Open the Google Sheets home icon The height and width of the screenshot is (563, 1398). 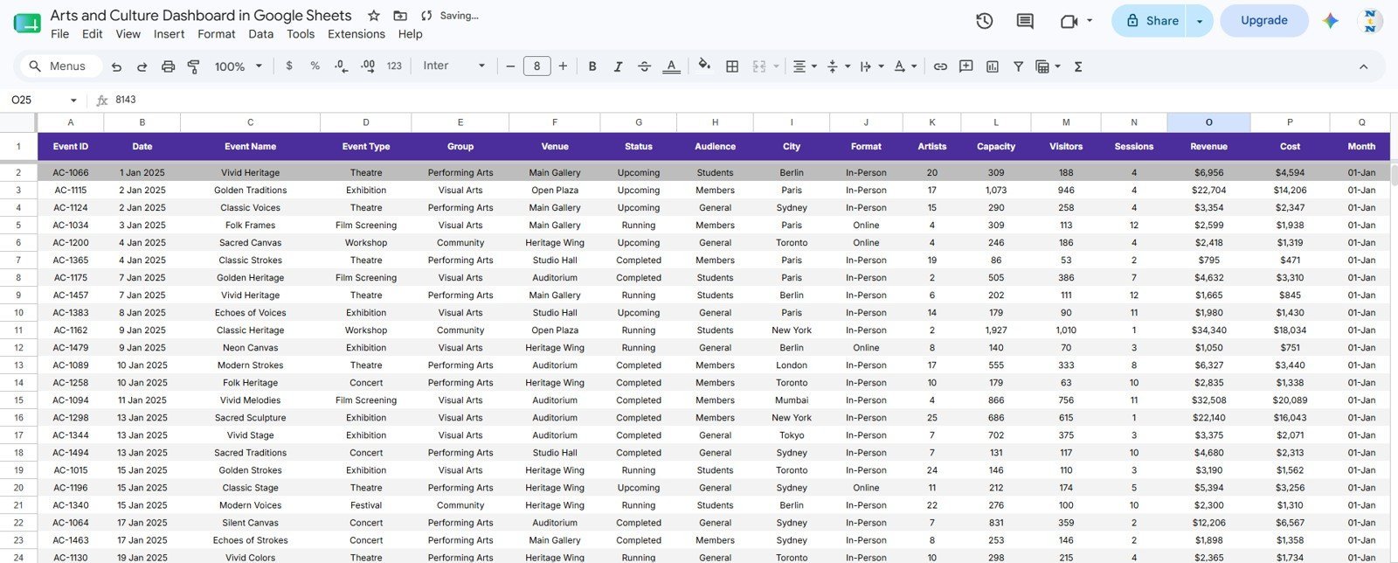pyautogui.click(x=27, y=24)
